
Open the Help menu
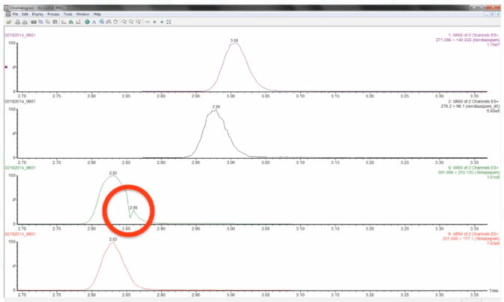(97, 13)
